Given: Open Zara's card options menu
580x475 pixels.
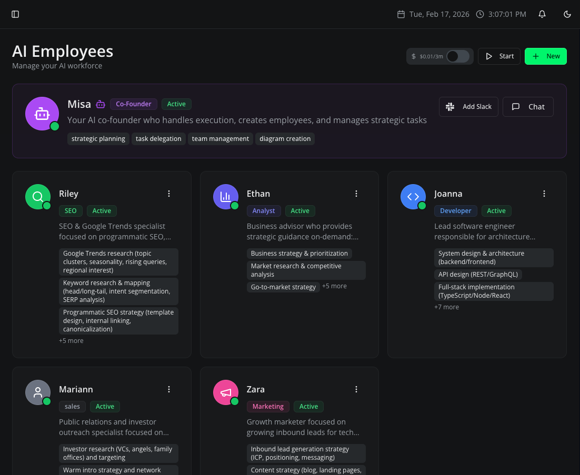Looking at the screenshot, I should click(356, 389).
